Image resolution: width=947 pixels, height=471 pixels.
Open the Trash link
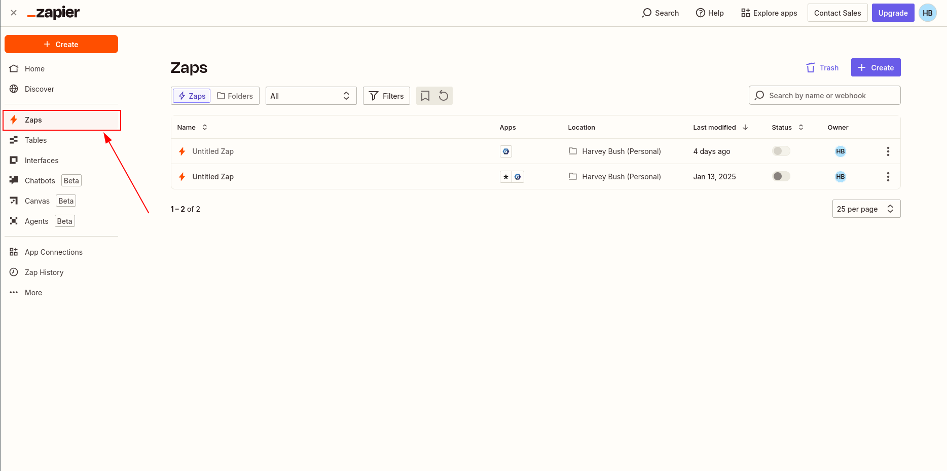pyautogui.click(x=822, y=67)
